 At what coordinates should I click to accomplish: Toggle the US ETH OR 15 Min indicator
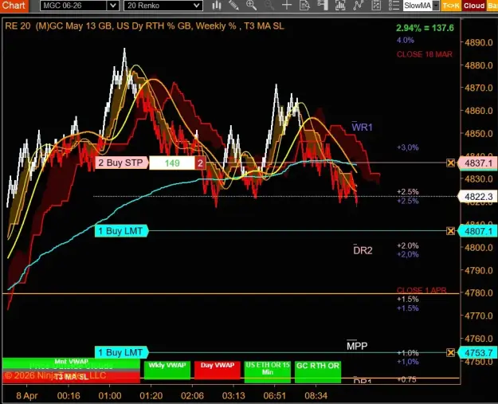click(x=268, y=371)
